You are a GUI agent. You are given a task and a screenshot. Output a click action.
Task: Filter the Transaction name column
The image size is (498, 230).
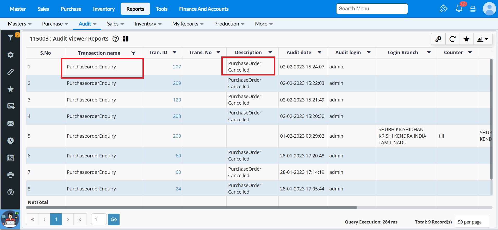[133, 53]
